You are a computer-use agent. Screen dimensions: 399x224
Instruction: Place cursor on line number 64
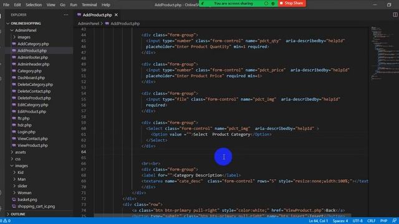click(x=84, y=152)
